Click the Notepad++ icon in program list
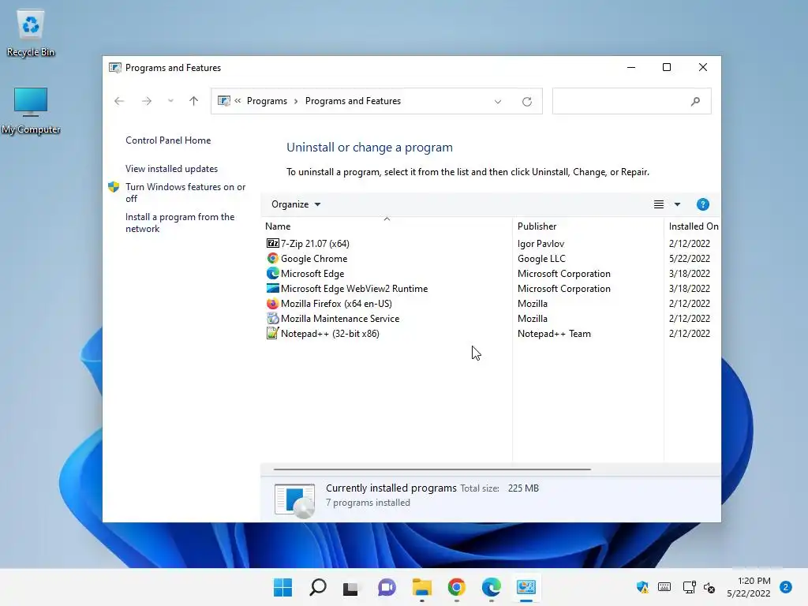The width and height of the screenshot is (808, 606). coord(272,334)
